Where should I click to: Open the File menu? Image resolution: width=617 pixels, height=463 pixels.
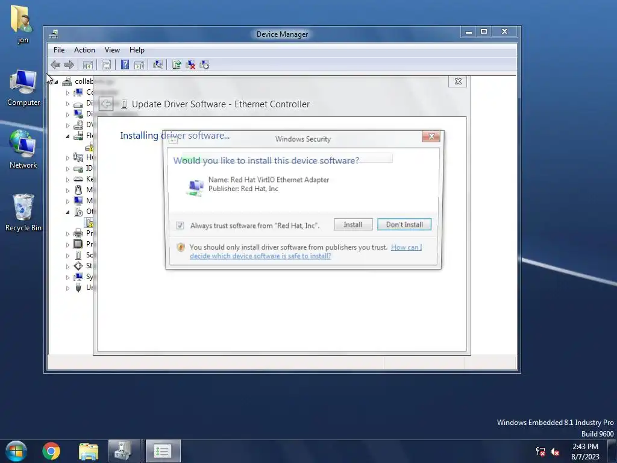point(59,50)
